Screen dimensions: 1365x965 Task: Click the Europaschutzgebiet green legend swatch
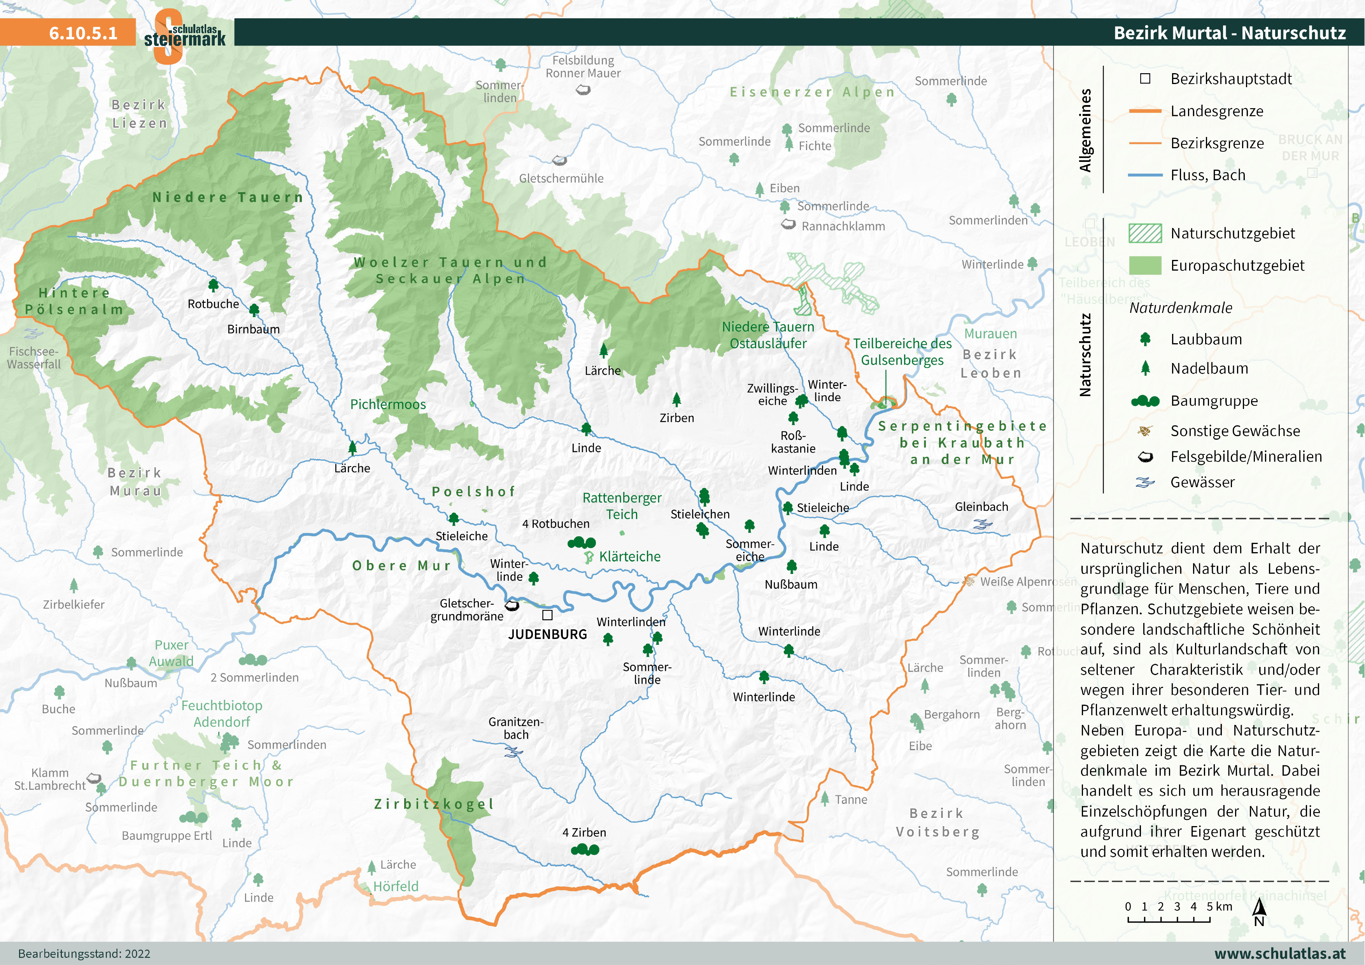coord(1144,265)
